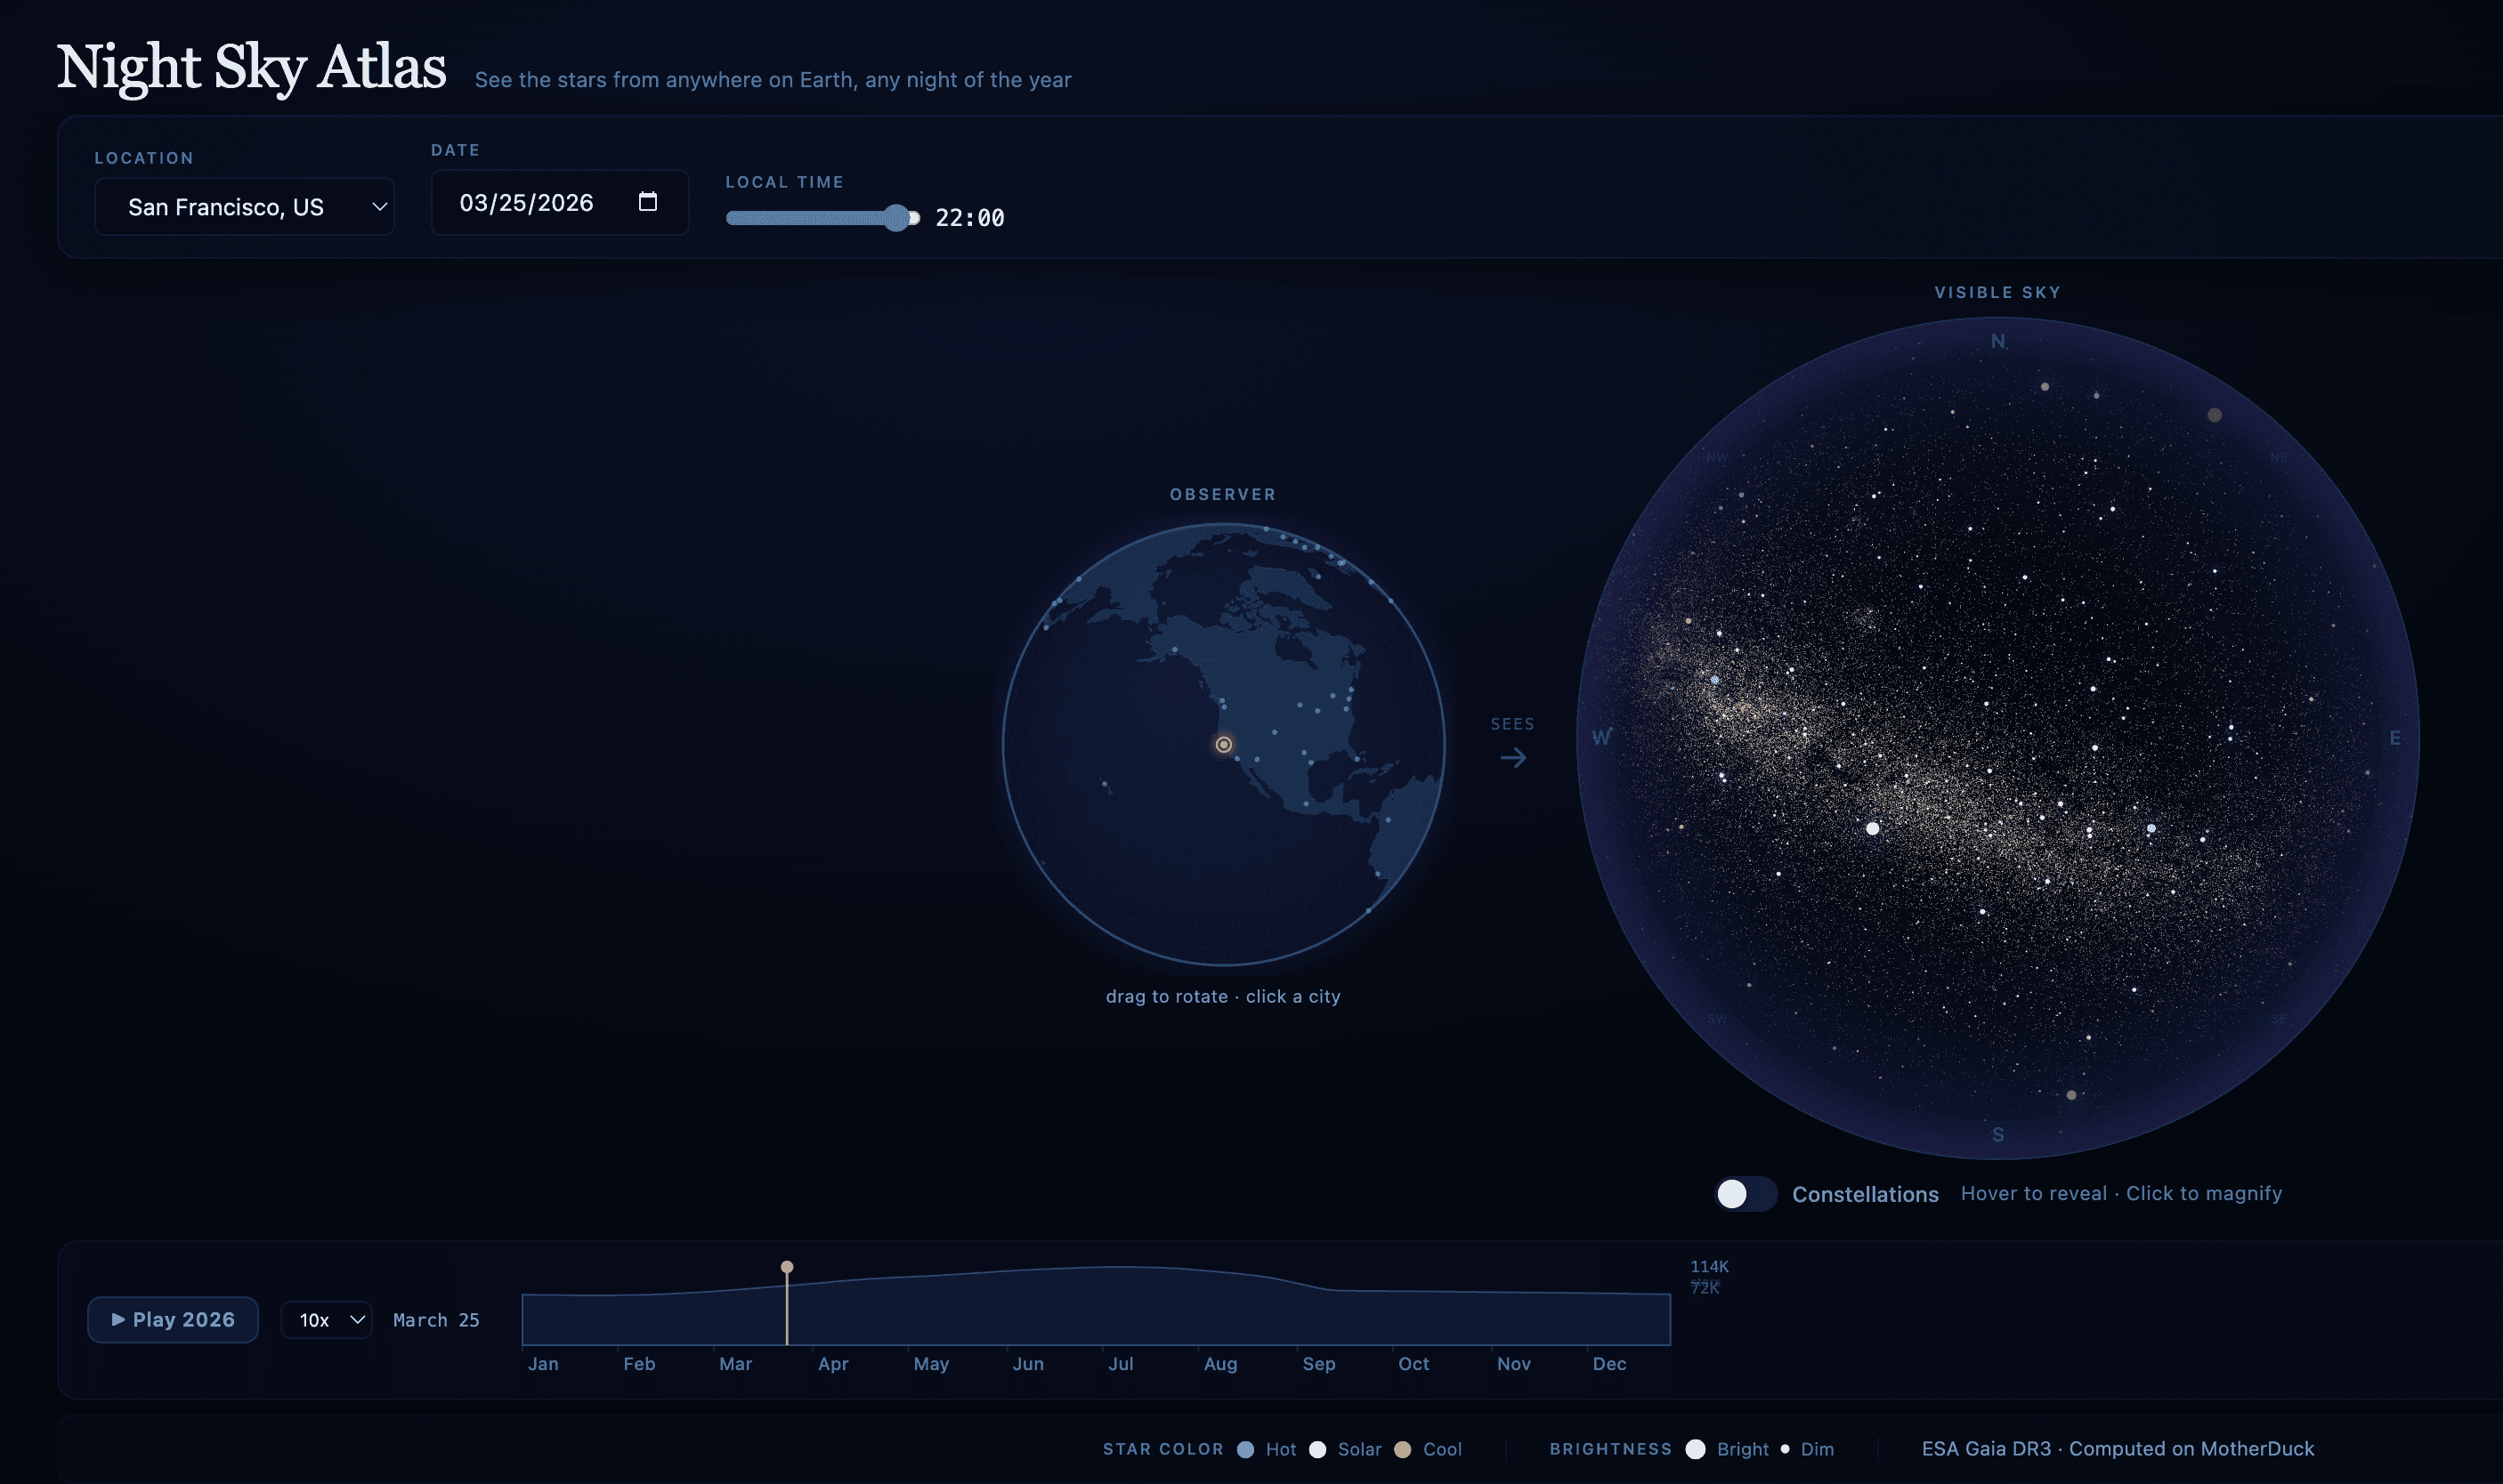The width and height of the screenshot is (2503, 1484).
Task: Select the Cool star color legend dot
Action: click(1405, 1449)
